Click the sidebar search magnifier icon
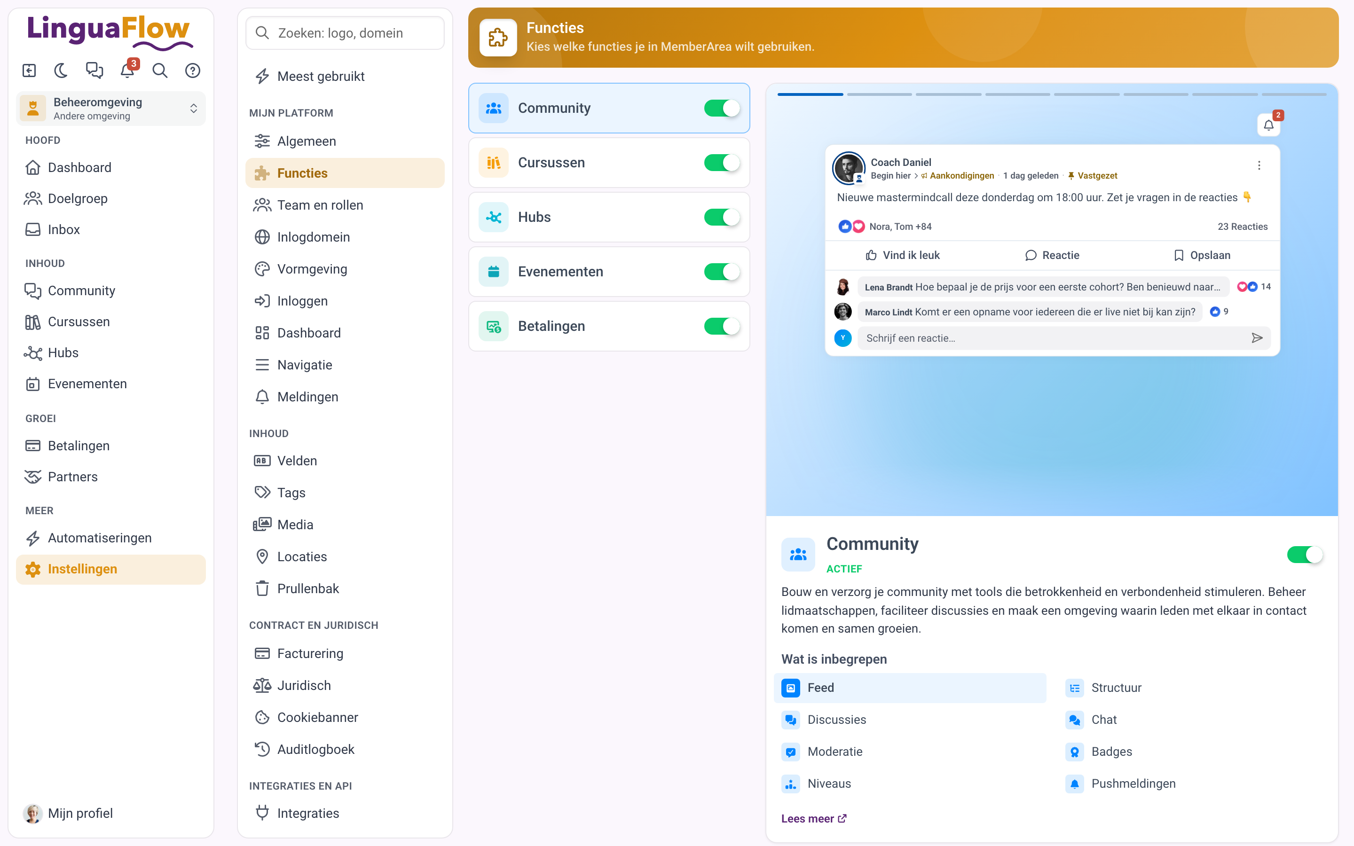This screenshot has height=846, width=1354. [x=160, y=70]
